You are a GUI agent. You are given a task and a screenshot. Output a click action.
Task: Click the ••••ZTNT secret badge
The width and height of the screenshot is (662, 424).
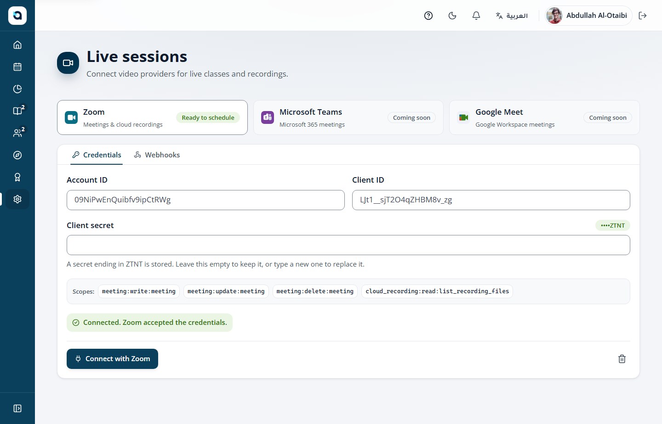click(613, 225)
